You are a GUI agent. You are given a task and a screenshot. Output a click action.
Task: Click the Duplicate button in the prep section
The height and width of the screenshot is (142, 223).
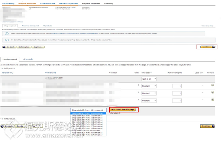(38, 47)
